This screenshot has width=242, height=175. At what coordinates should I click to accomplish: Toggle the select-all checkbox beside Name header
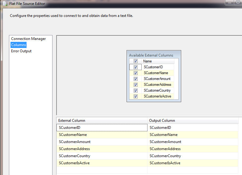tap(136, 61)
